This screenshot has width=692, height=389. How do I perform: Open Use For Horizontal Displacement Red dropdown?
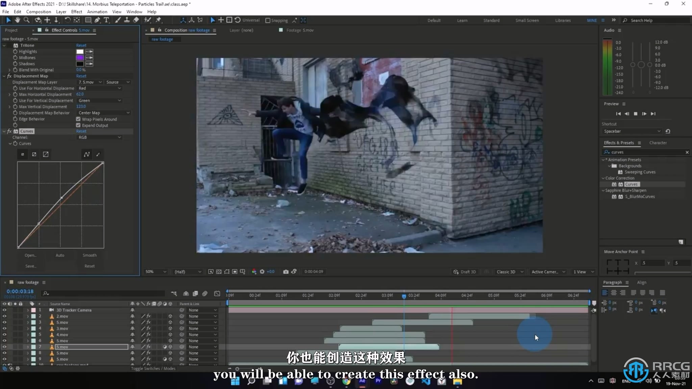coord(100,88)
